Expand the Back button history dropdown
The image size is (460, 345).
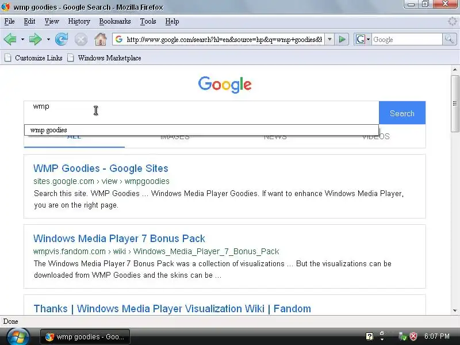click(x=22, y=39)
